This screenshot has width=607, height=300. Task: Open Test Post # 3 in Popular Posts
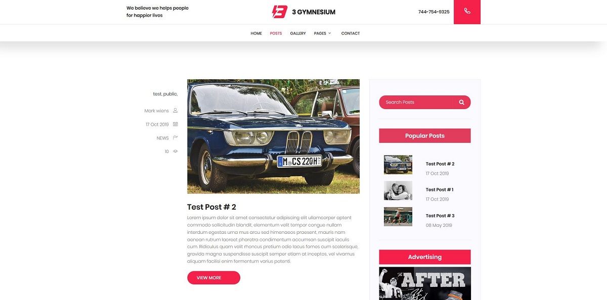tap(440, 216)
